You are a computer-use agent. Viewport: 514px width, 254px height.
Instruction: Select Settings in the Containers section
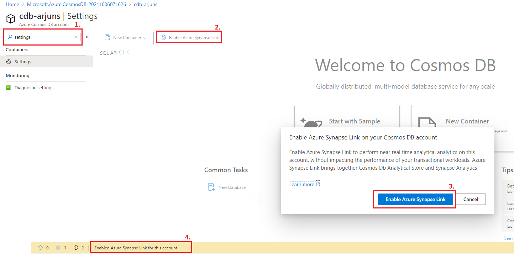pyautogui.click(x=23, y=62)
